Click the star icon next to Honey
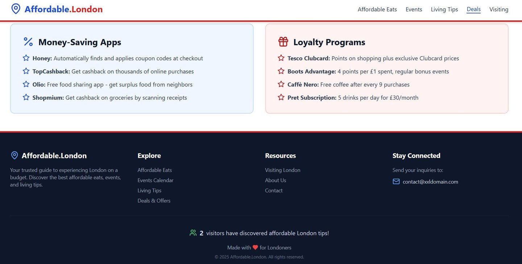Image resolution: width=522 pixels, height=264 pixels. [x=26, y=58]
